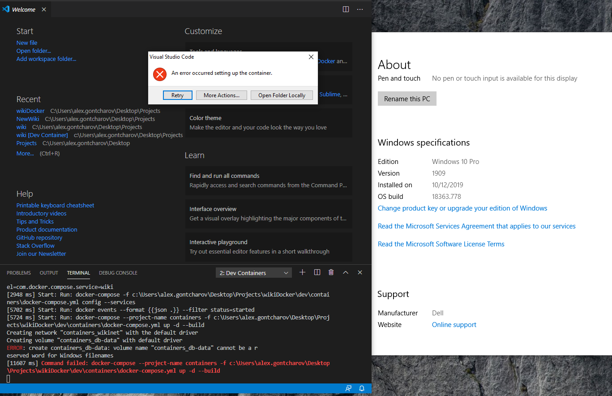Click Add workspace folder... link

click(47, 59)
